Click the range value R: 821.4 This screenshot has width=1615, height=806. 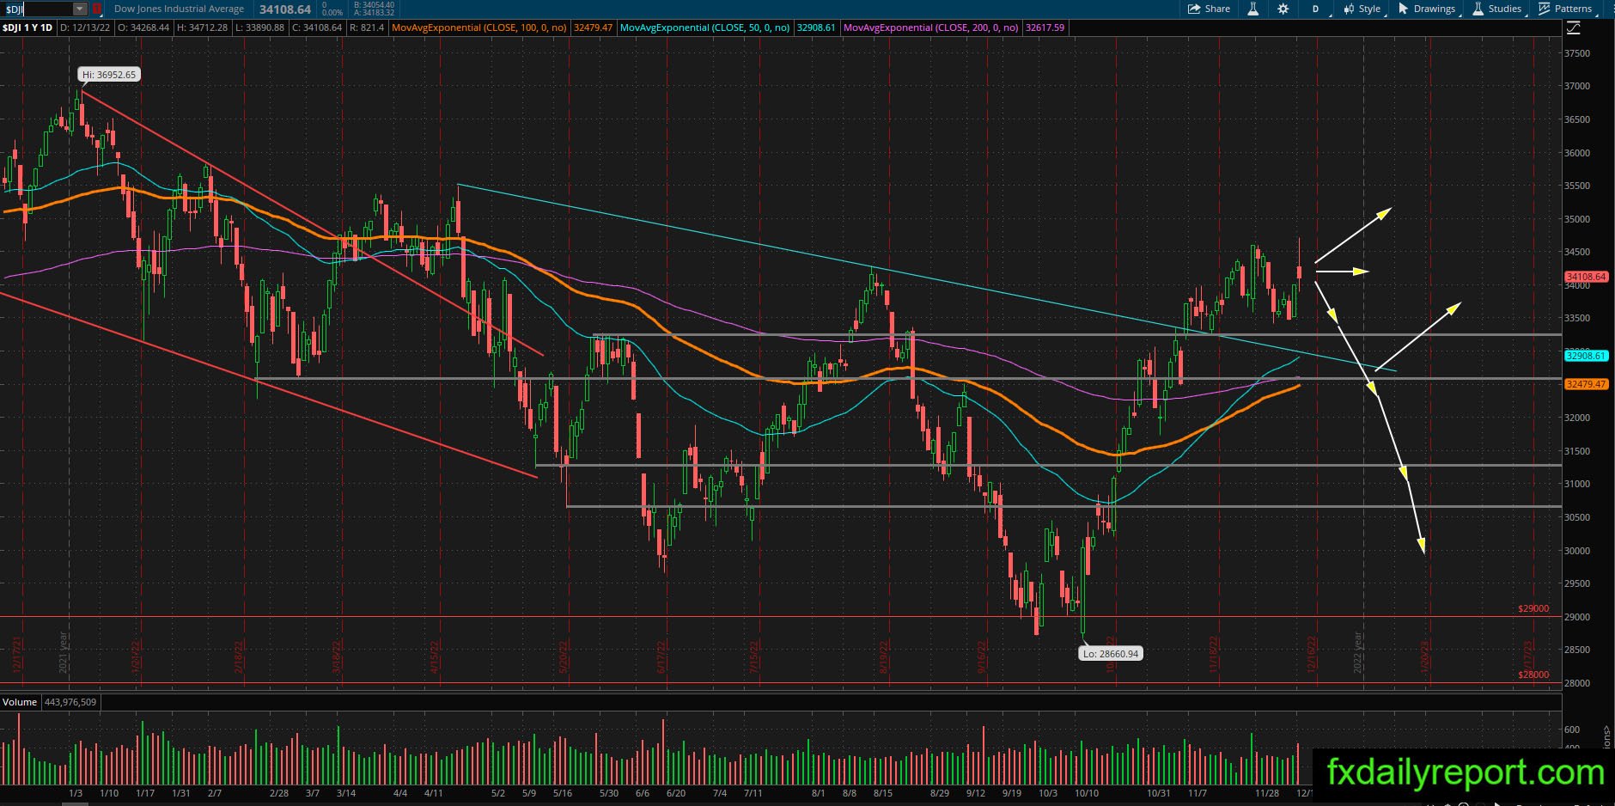click(367, 27)
